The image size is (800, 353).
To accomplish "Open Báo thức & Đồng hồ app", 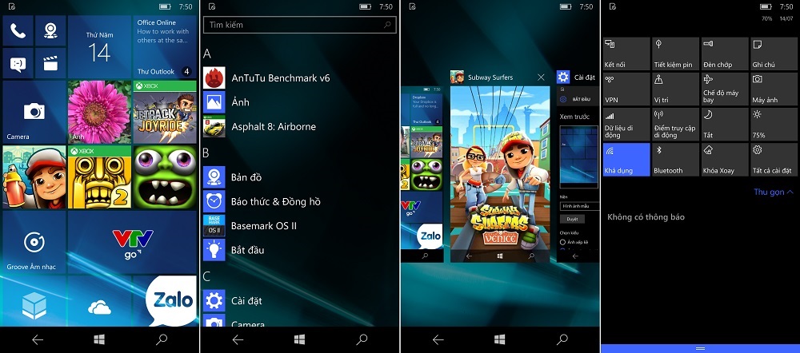I will pos(299,201).
